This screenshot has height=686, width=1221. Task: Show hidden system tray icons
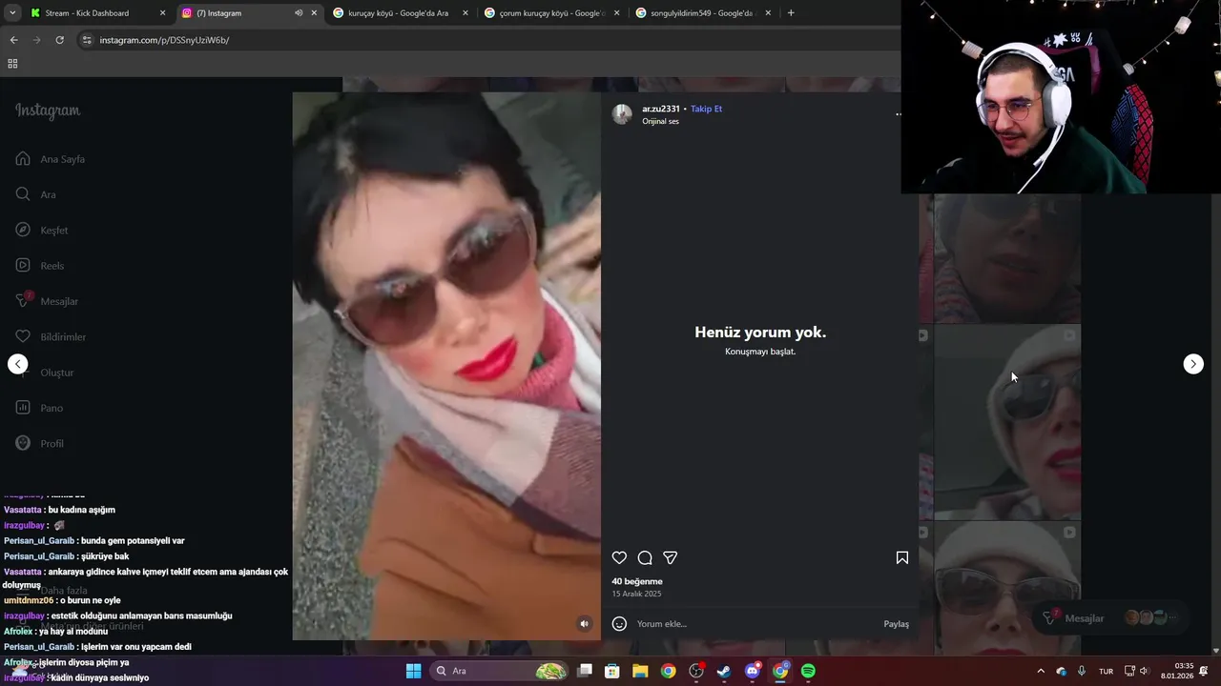[1041, 671]
